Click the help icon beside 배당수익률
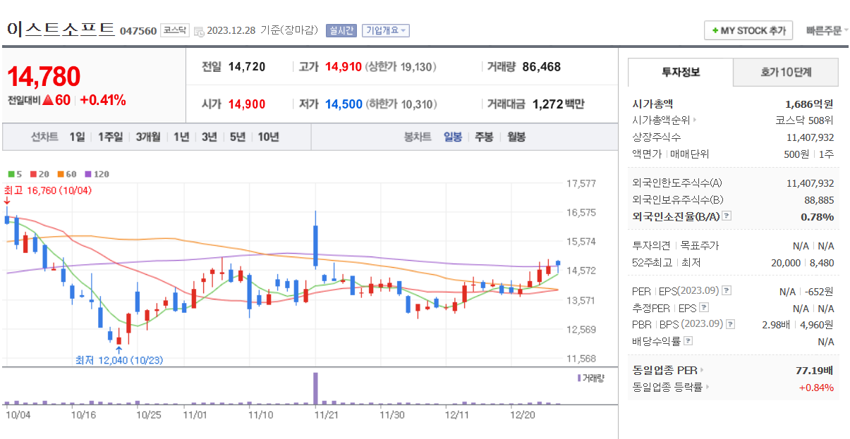The height and width of the screenshot is (439, 850). (x=688, y=342)
